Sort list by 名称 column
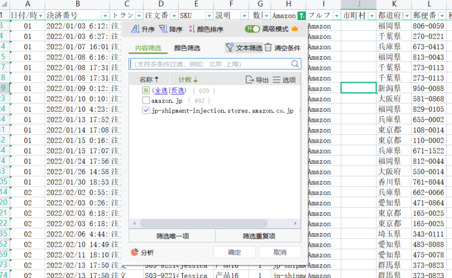Screen dimensions: 452x278 pyautogui.click(x=148, y=80)
